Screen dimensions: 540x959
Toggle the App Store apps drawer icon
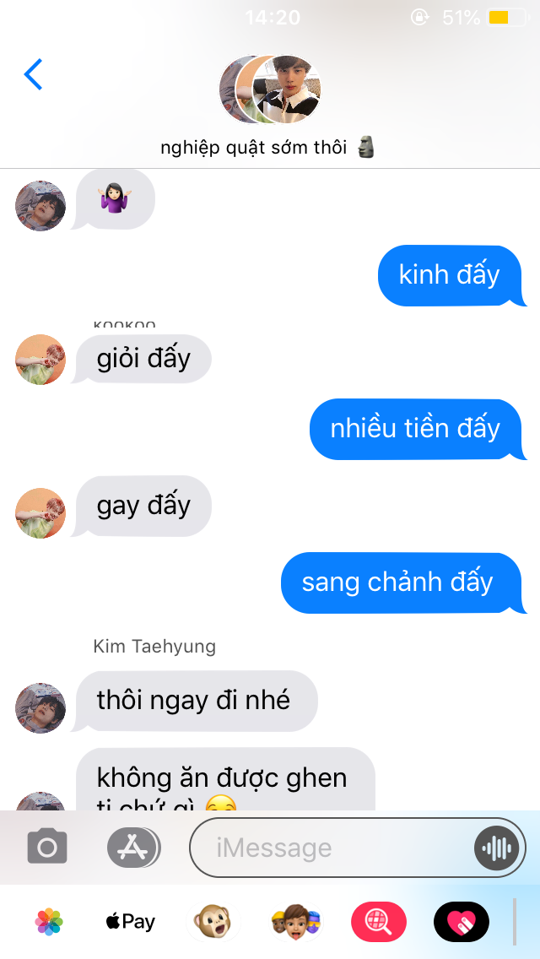(132, 847)
